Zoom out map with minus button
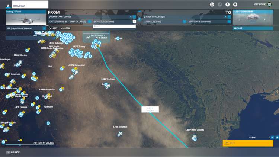The height and width of the screenshot is (157, 279). coord(272,137)
